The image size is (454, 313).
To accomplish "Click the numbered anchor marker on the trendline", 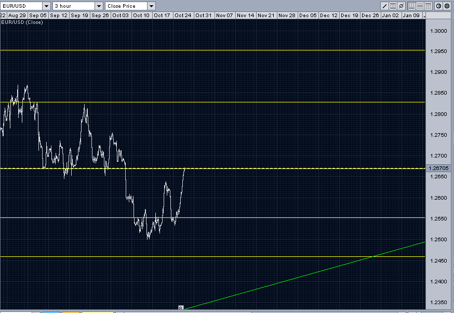I will (x=181, y=307).
